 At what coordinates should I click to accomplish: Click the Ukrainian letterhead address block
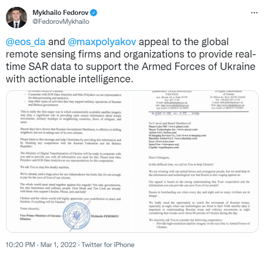point(172,100)
